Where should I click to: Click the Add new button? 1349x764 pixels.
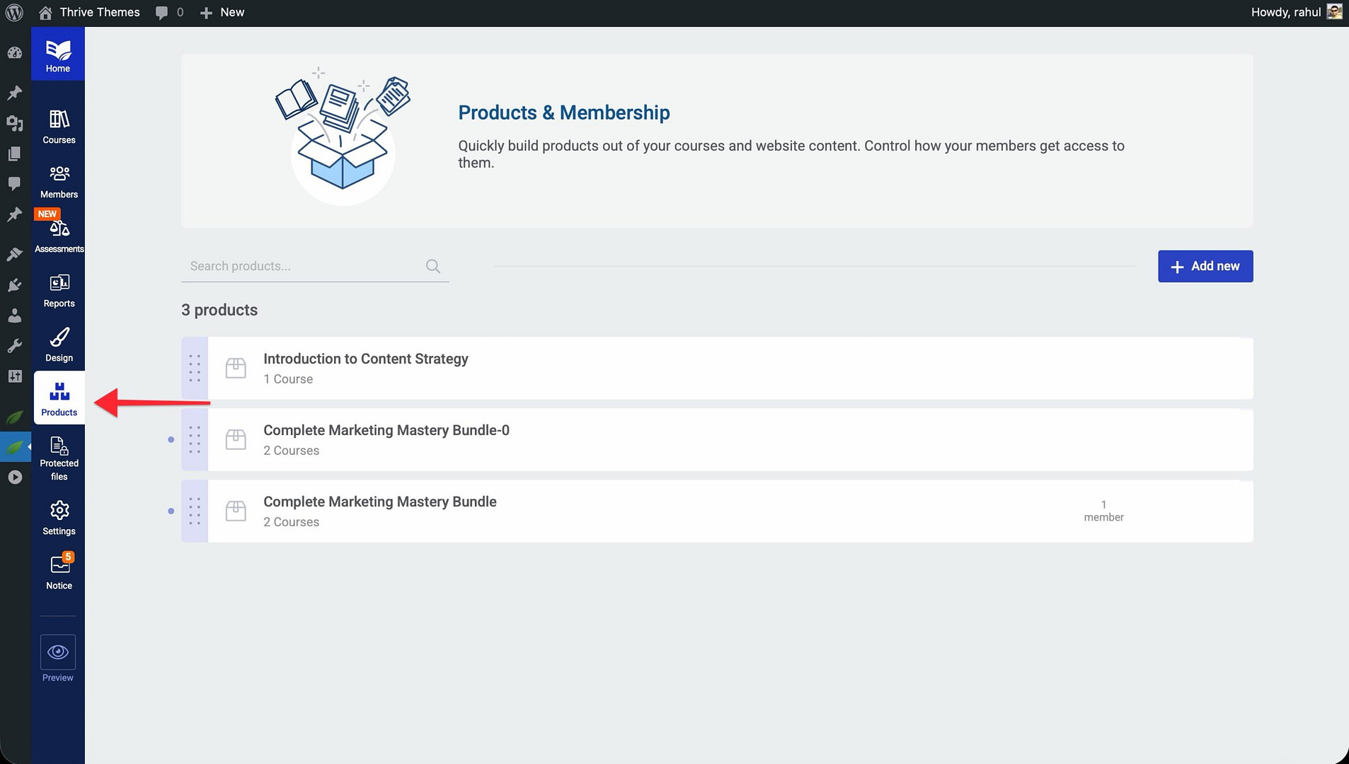[x=1205, y=266]
